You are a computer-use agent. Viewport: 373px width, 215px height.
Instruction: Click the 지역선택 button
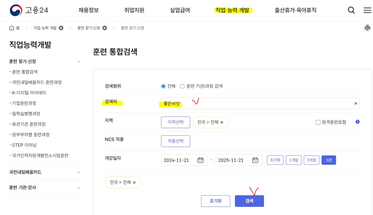click(175, 122)
